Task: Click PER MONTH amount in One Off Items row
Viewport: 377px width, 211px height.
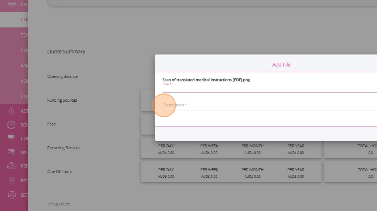Action: (252, 177)
